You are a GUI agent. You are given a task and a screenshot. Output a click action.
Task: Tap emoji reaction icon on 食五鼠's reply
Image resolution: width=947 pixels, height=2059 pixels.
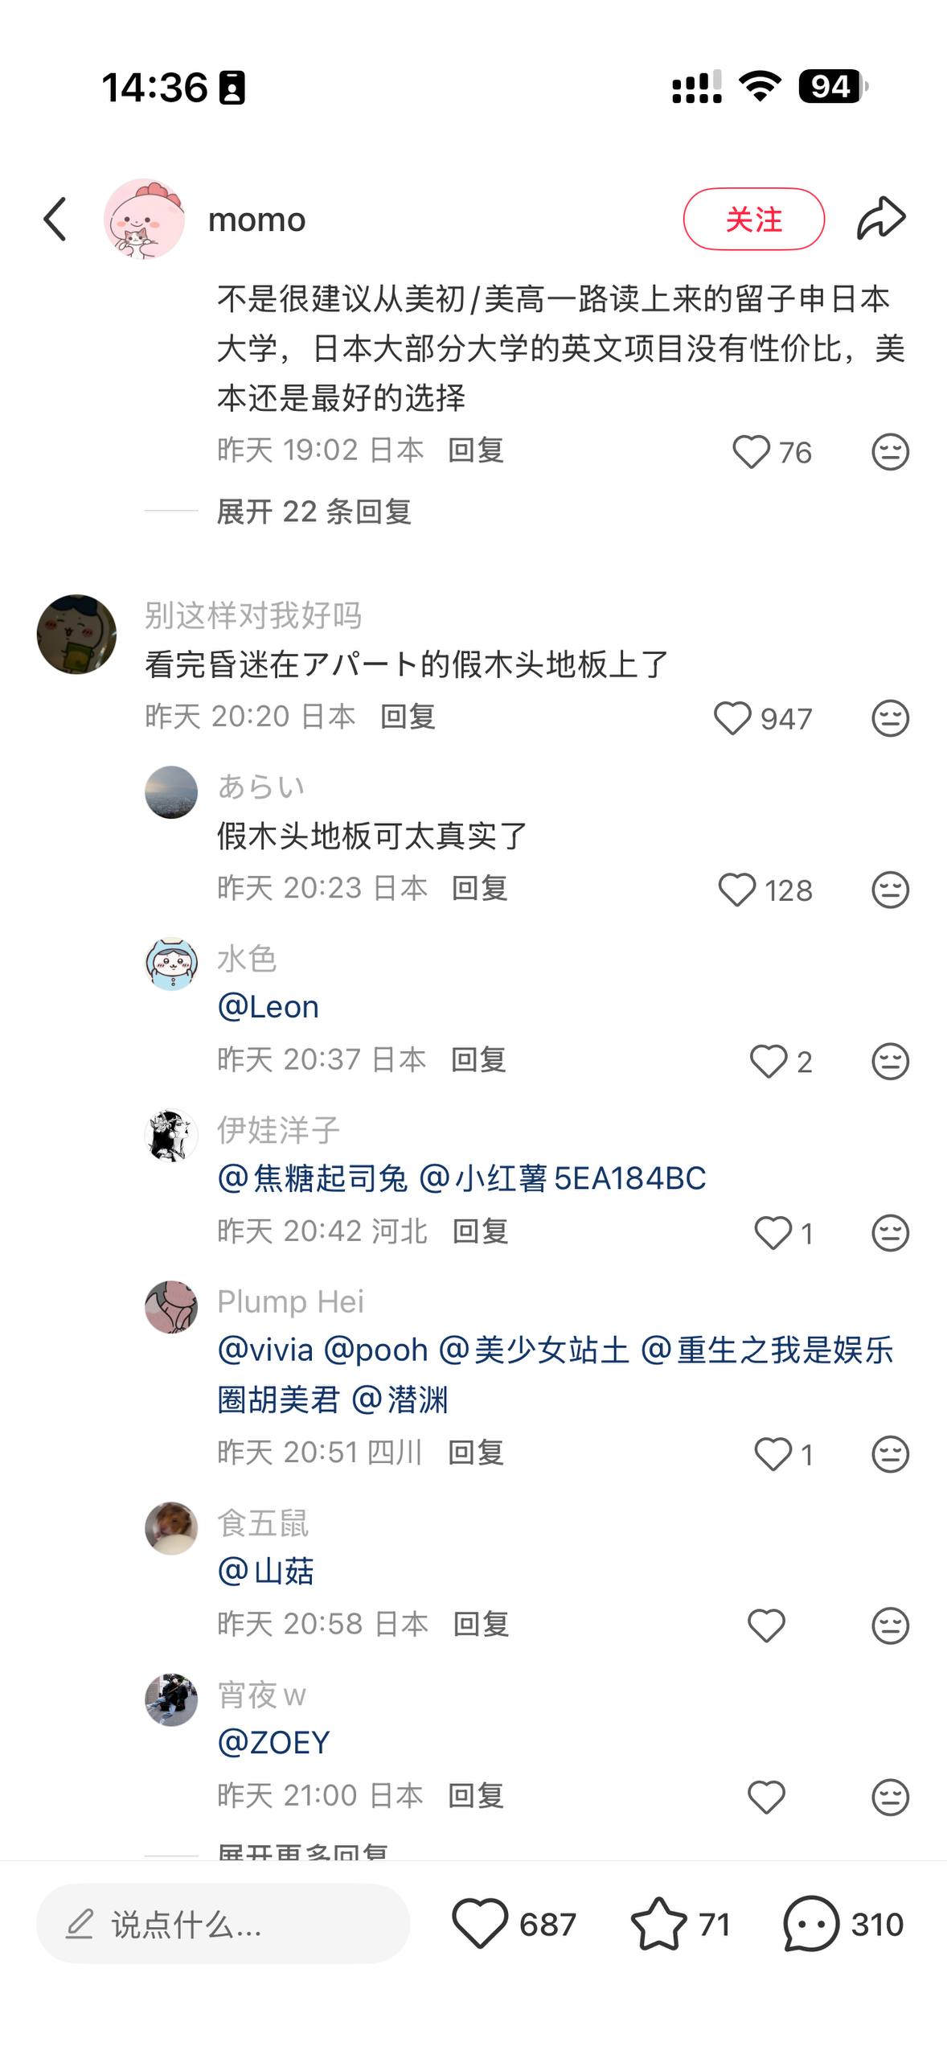pyautogui.click(x=890, y=1625)
